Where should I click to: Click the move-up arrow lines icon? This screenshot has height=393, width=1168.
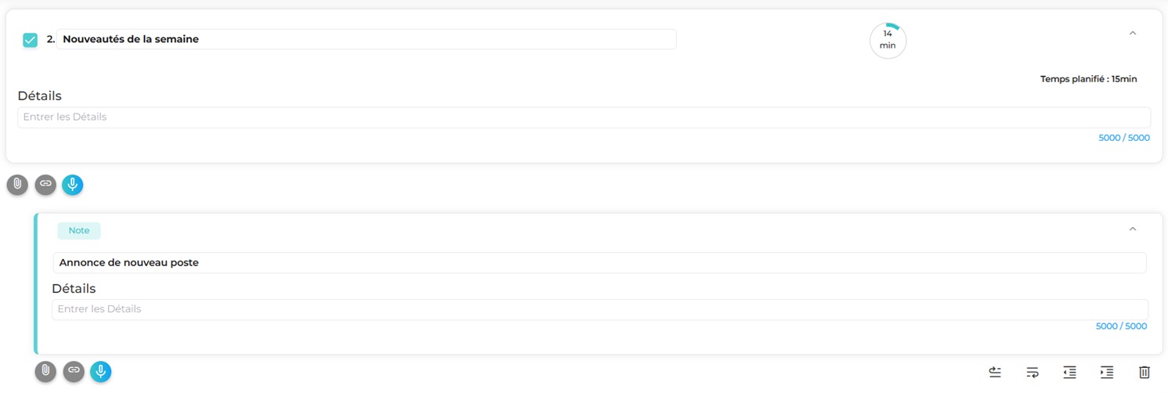click(x=995, y=373)
